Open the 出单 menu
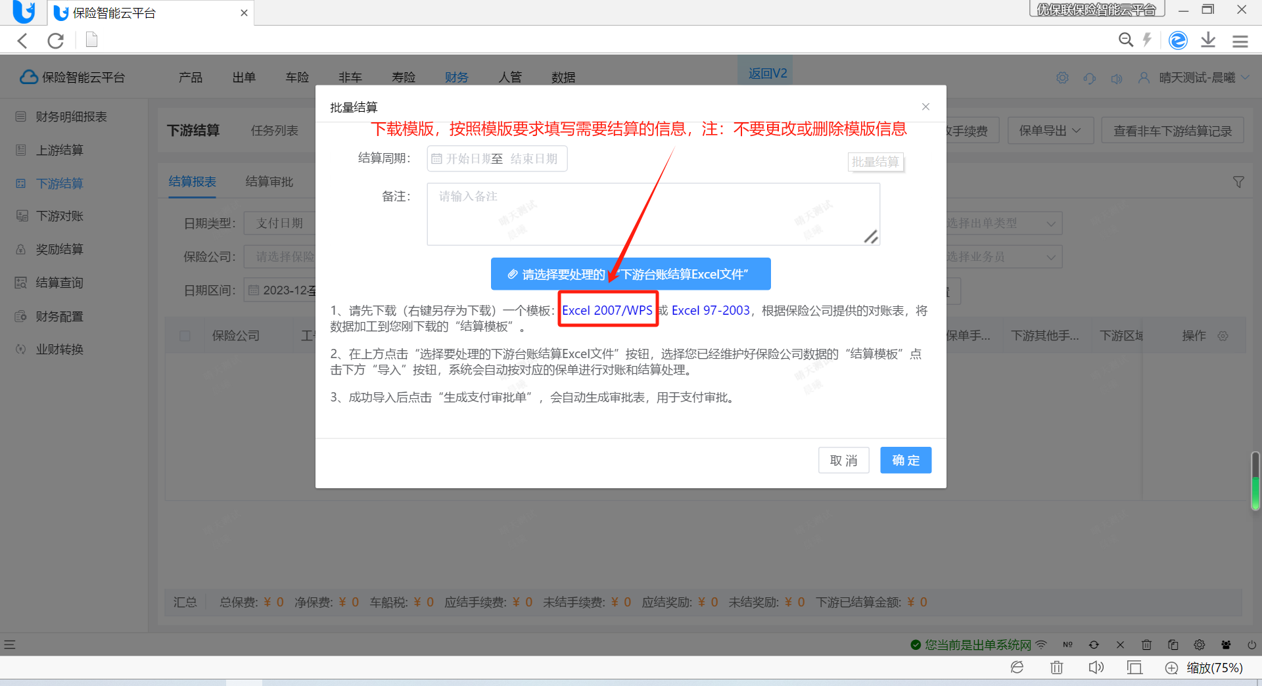1262x686 pixels. (x=244, y=78)
